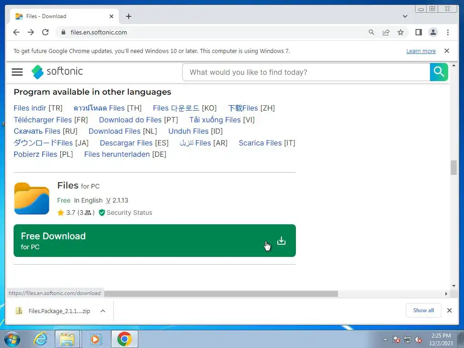
Task: Click the address bar URL
Action: [x=98, y=32]
